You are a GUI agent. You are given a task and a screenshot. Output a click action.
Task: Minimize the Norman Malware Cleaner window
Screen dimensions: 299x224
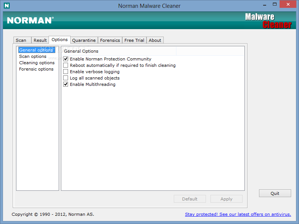point(265,5)
